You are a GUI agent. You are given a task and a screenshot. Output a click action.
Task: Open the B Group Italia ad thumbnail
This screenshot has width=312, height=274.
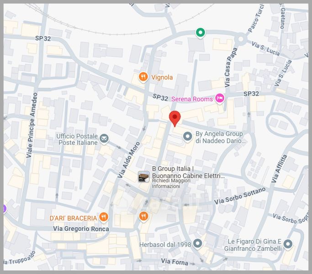144,176
